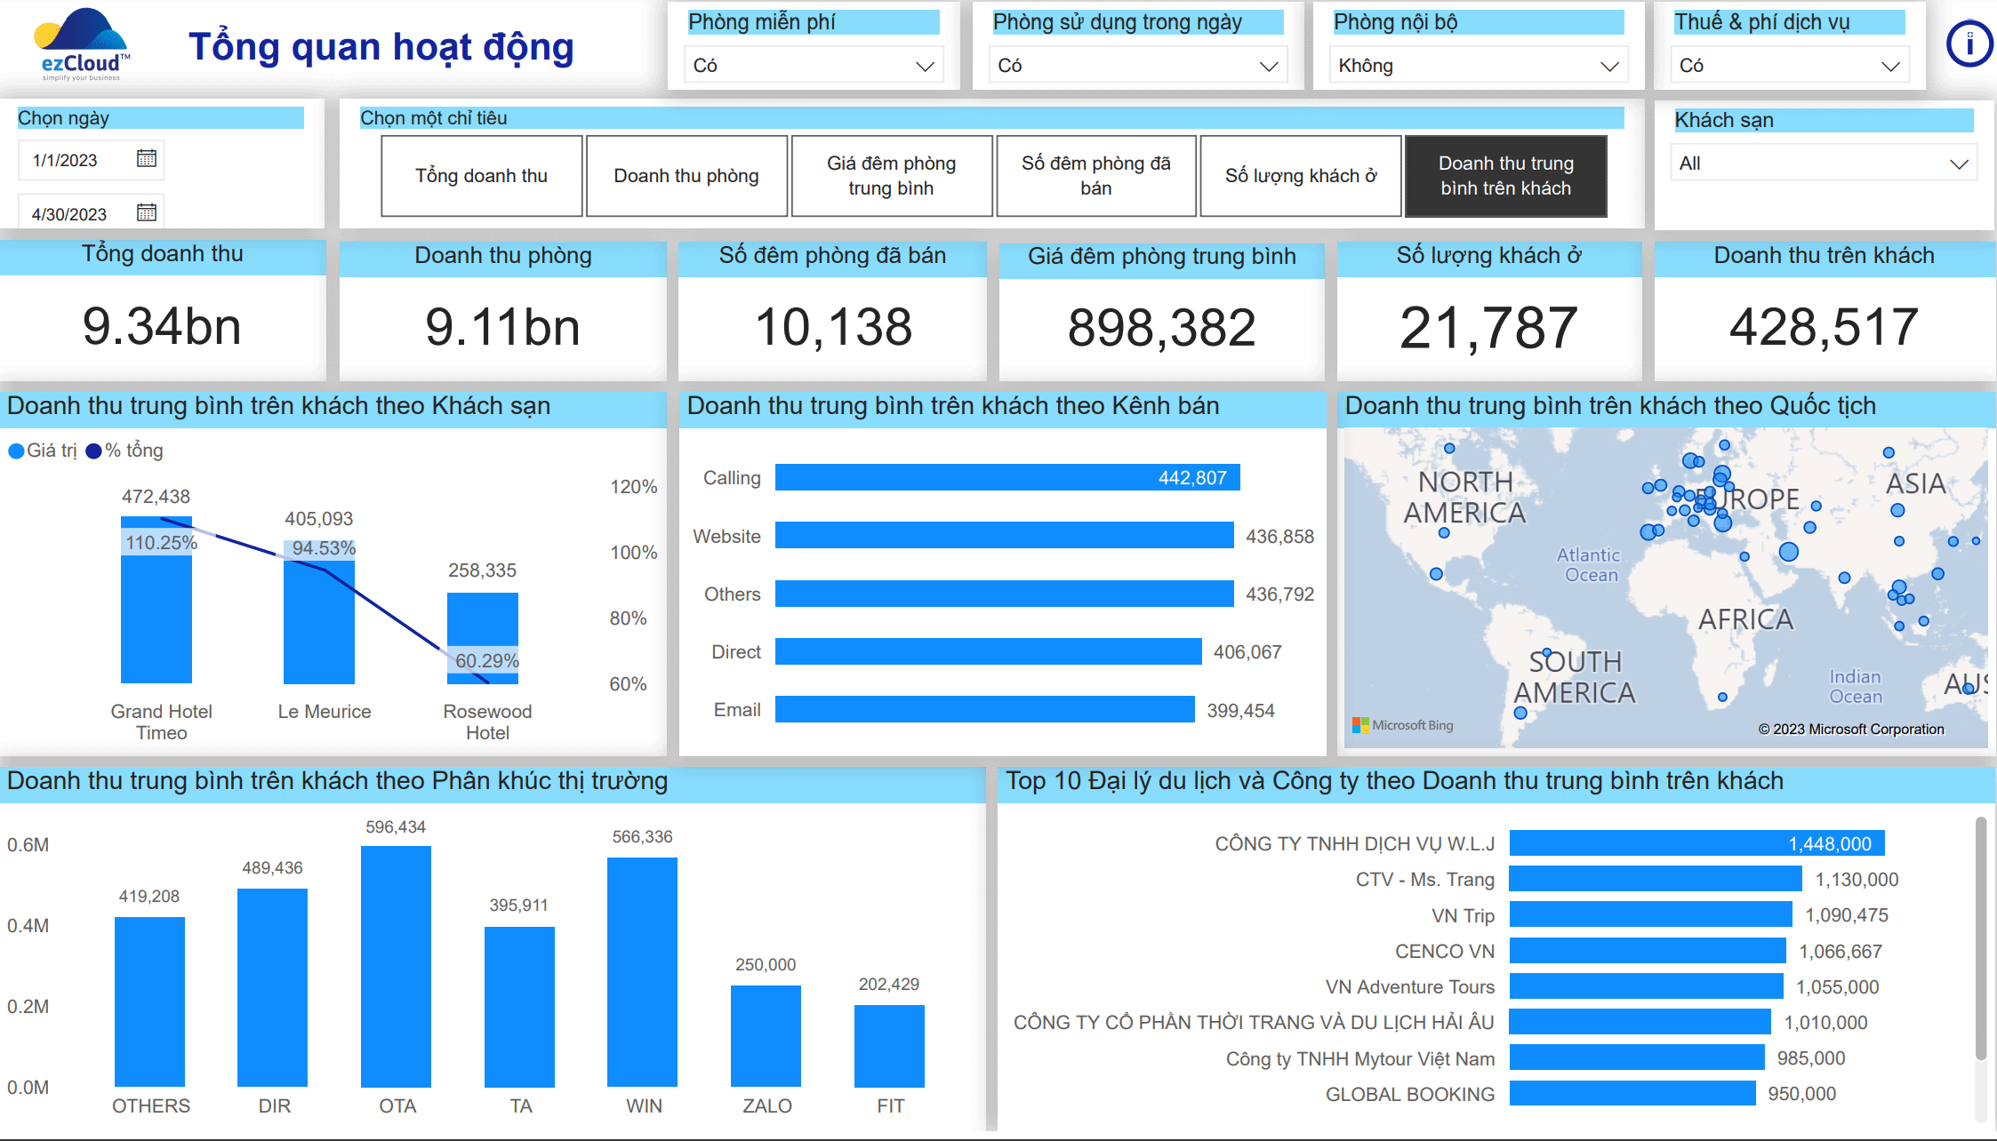Click the 110.25% line data label
Image resolution: width=1997 pixels, height=1141 pixels.
[x=161, y=542]
